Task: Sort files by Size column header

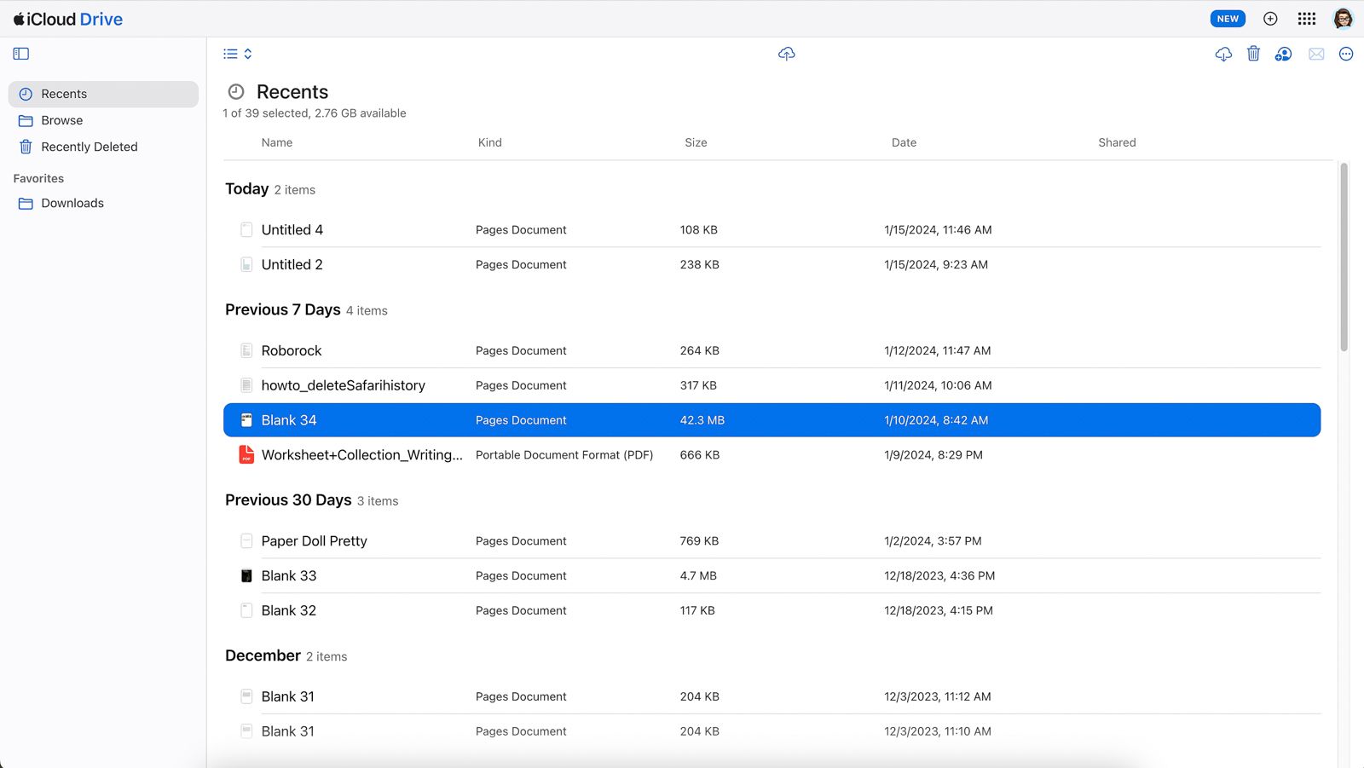Action: click(x=696, y=142)
